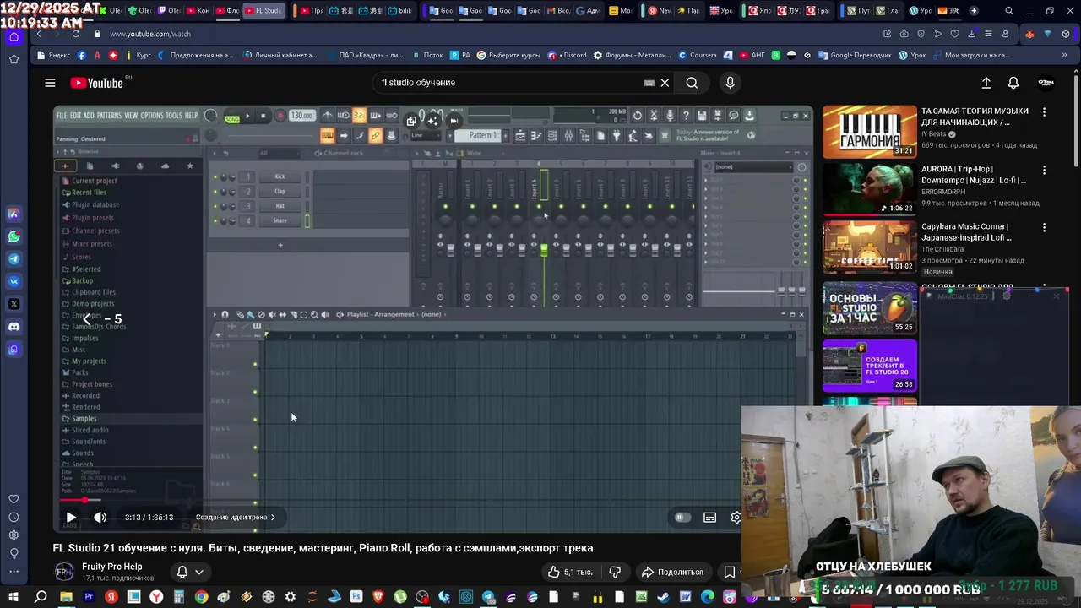Dislike the video
The width and height of the screenshot is (1081, 608).
pyautogui.click(x=615, y=572)
